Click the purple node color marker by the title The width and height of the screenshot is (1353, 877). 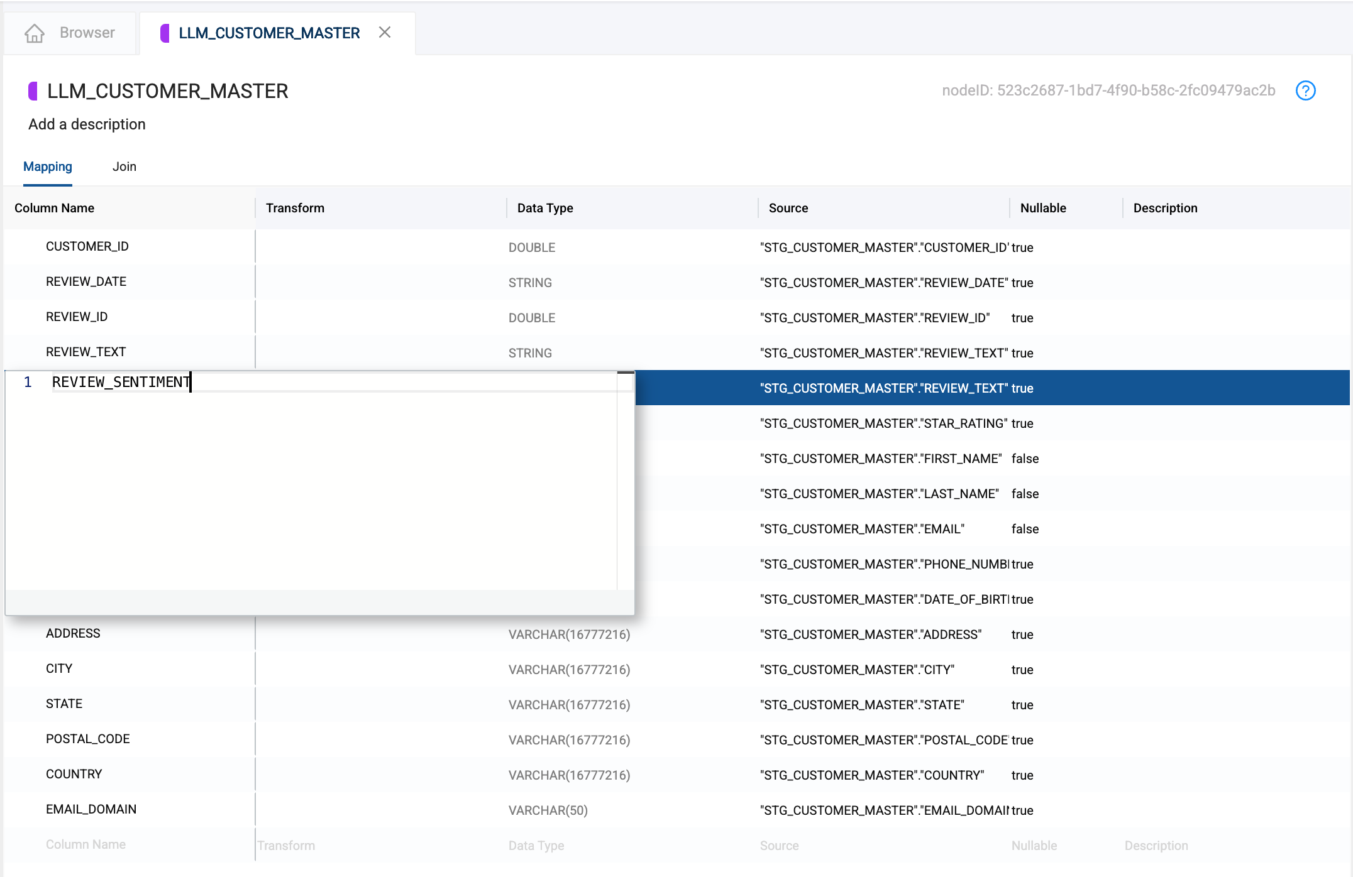click(x=33, y=91)
